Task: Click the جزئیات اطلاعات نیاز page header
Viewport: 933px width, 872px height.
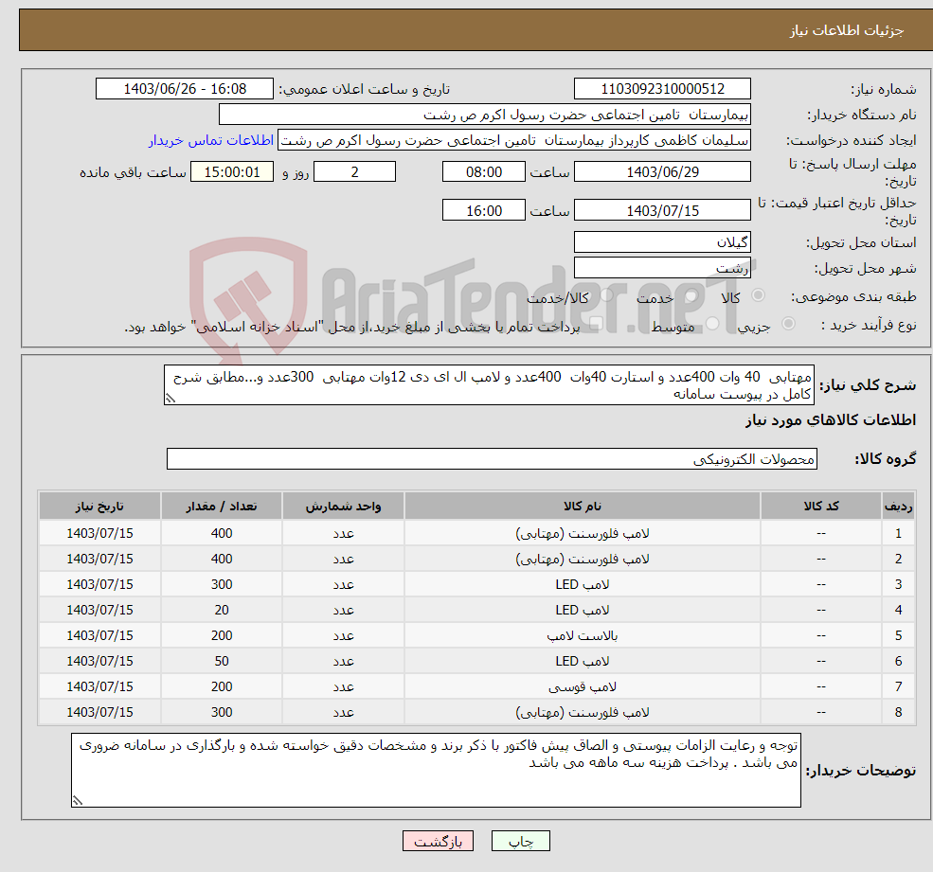Action: [x=847, y=30]
